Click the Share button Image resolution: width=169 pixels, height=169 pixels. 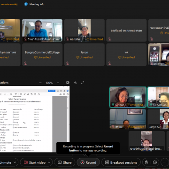[65, 162]
